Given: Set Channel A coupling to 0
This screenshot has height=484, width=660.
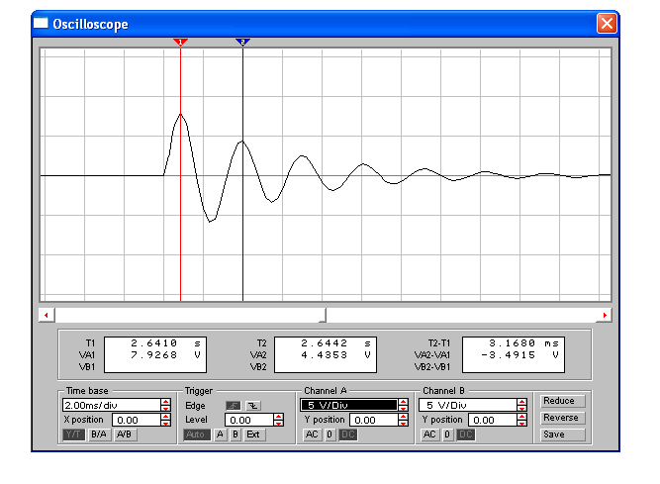Looking at the screenshot, I should coord(330,435).
